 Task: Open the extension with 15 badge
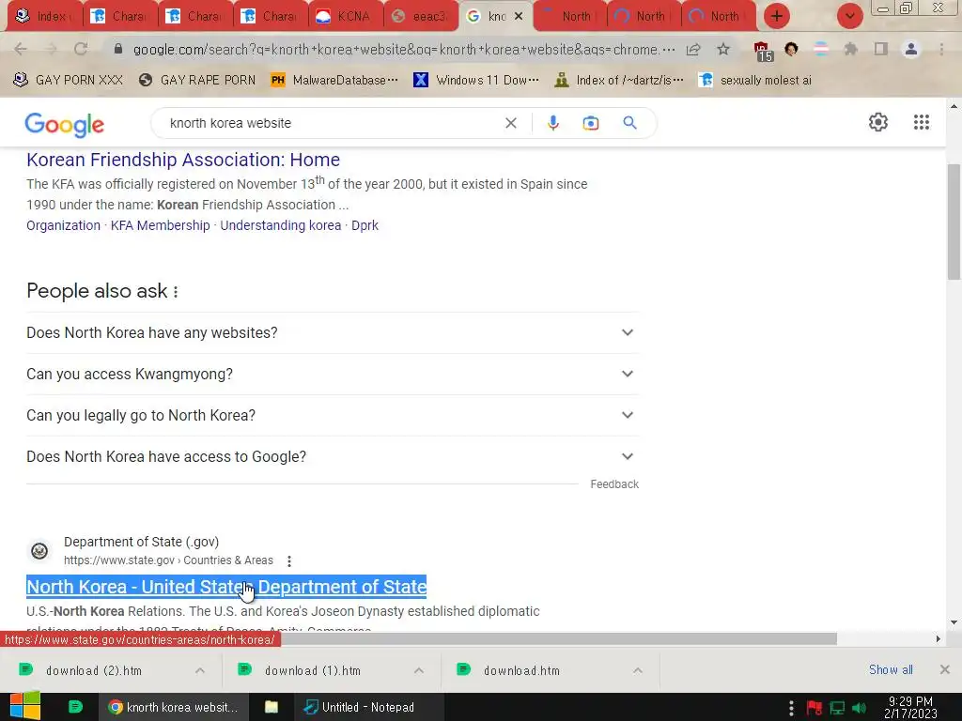click(x=763, y=51)
